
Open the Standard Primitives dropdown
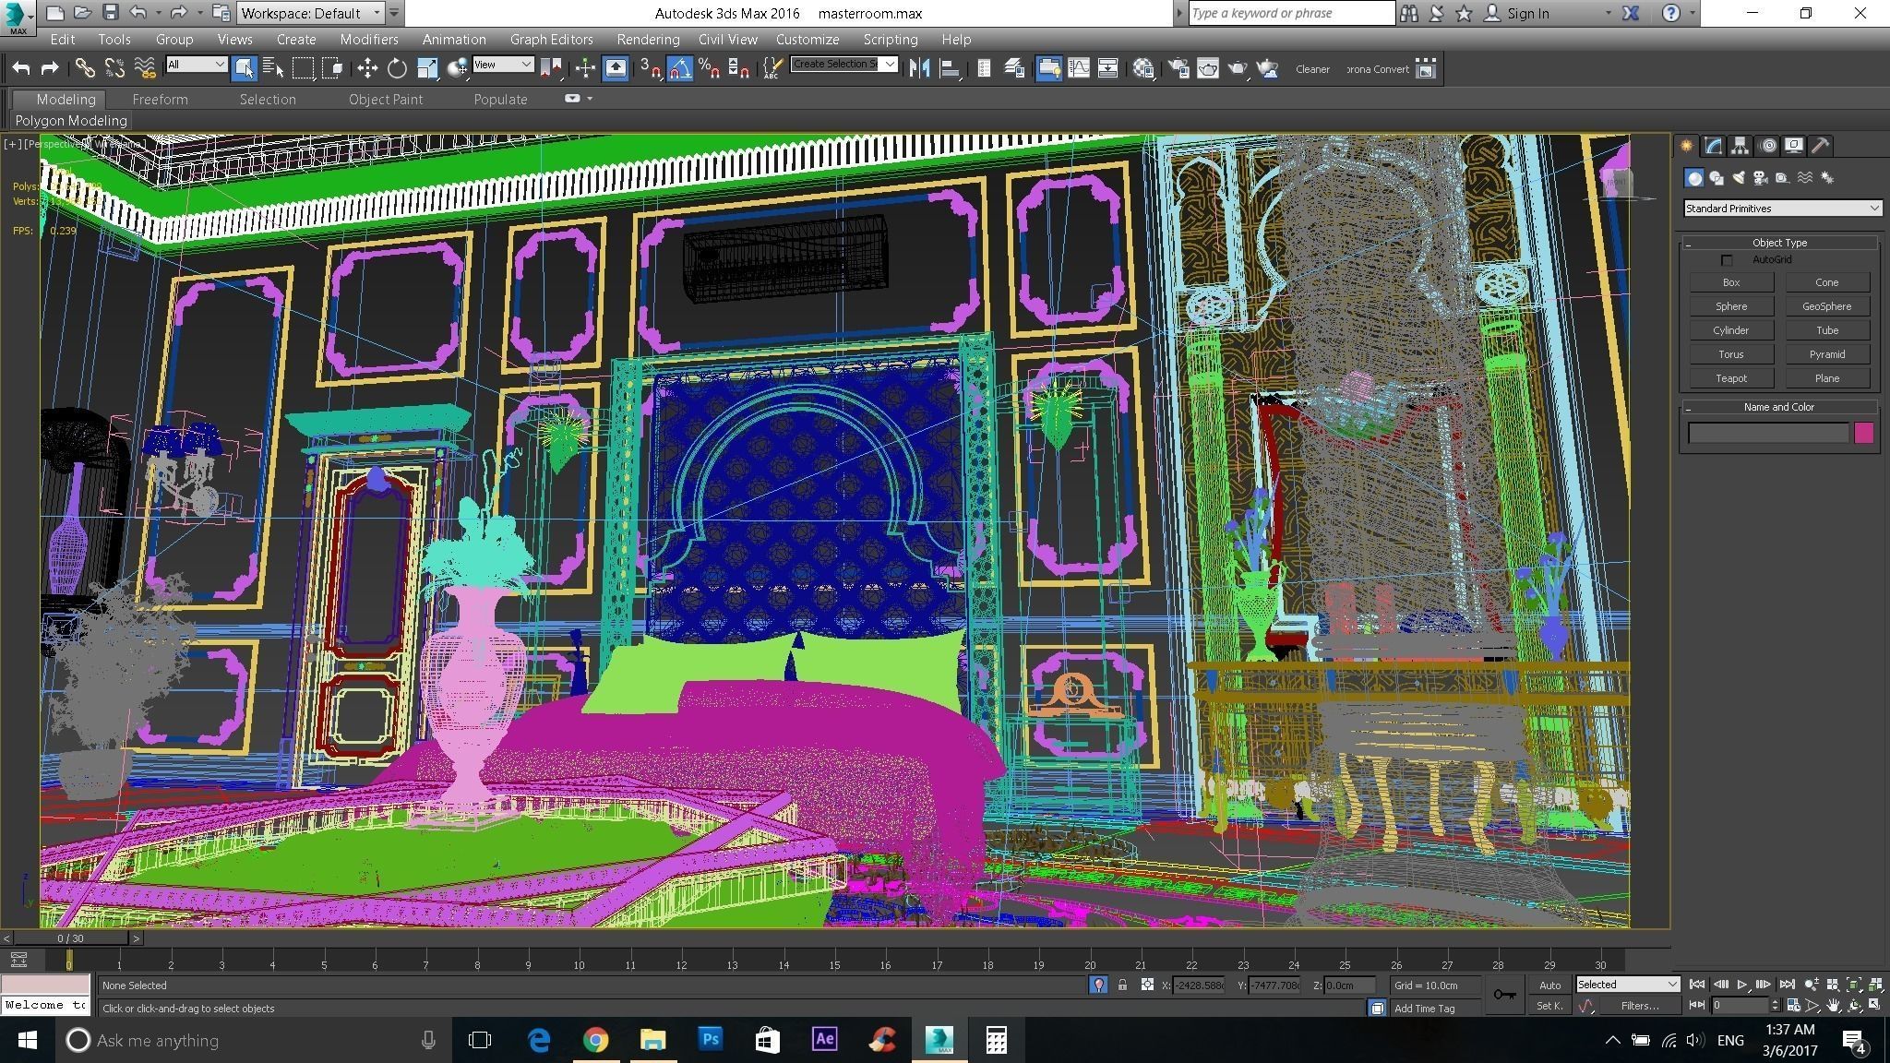click(x=1781, y=209)
